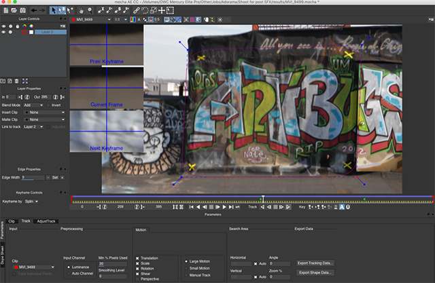
Task: Click the Edge Width input field
Action: 33,178
